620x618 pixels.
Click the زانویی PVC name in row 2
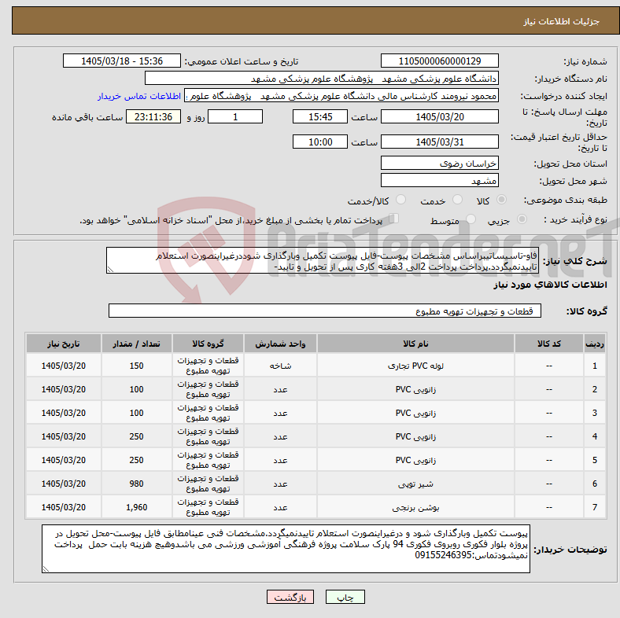pyautogui.click(x=415, y=389)
